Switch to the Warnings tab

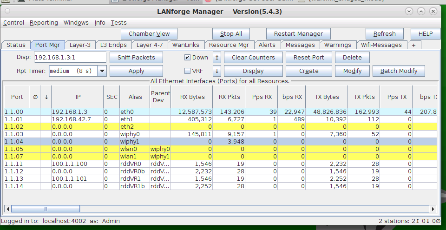(x=338, y=45)
